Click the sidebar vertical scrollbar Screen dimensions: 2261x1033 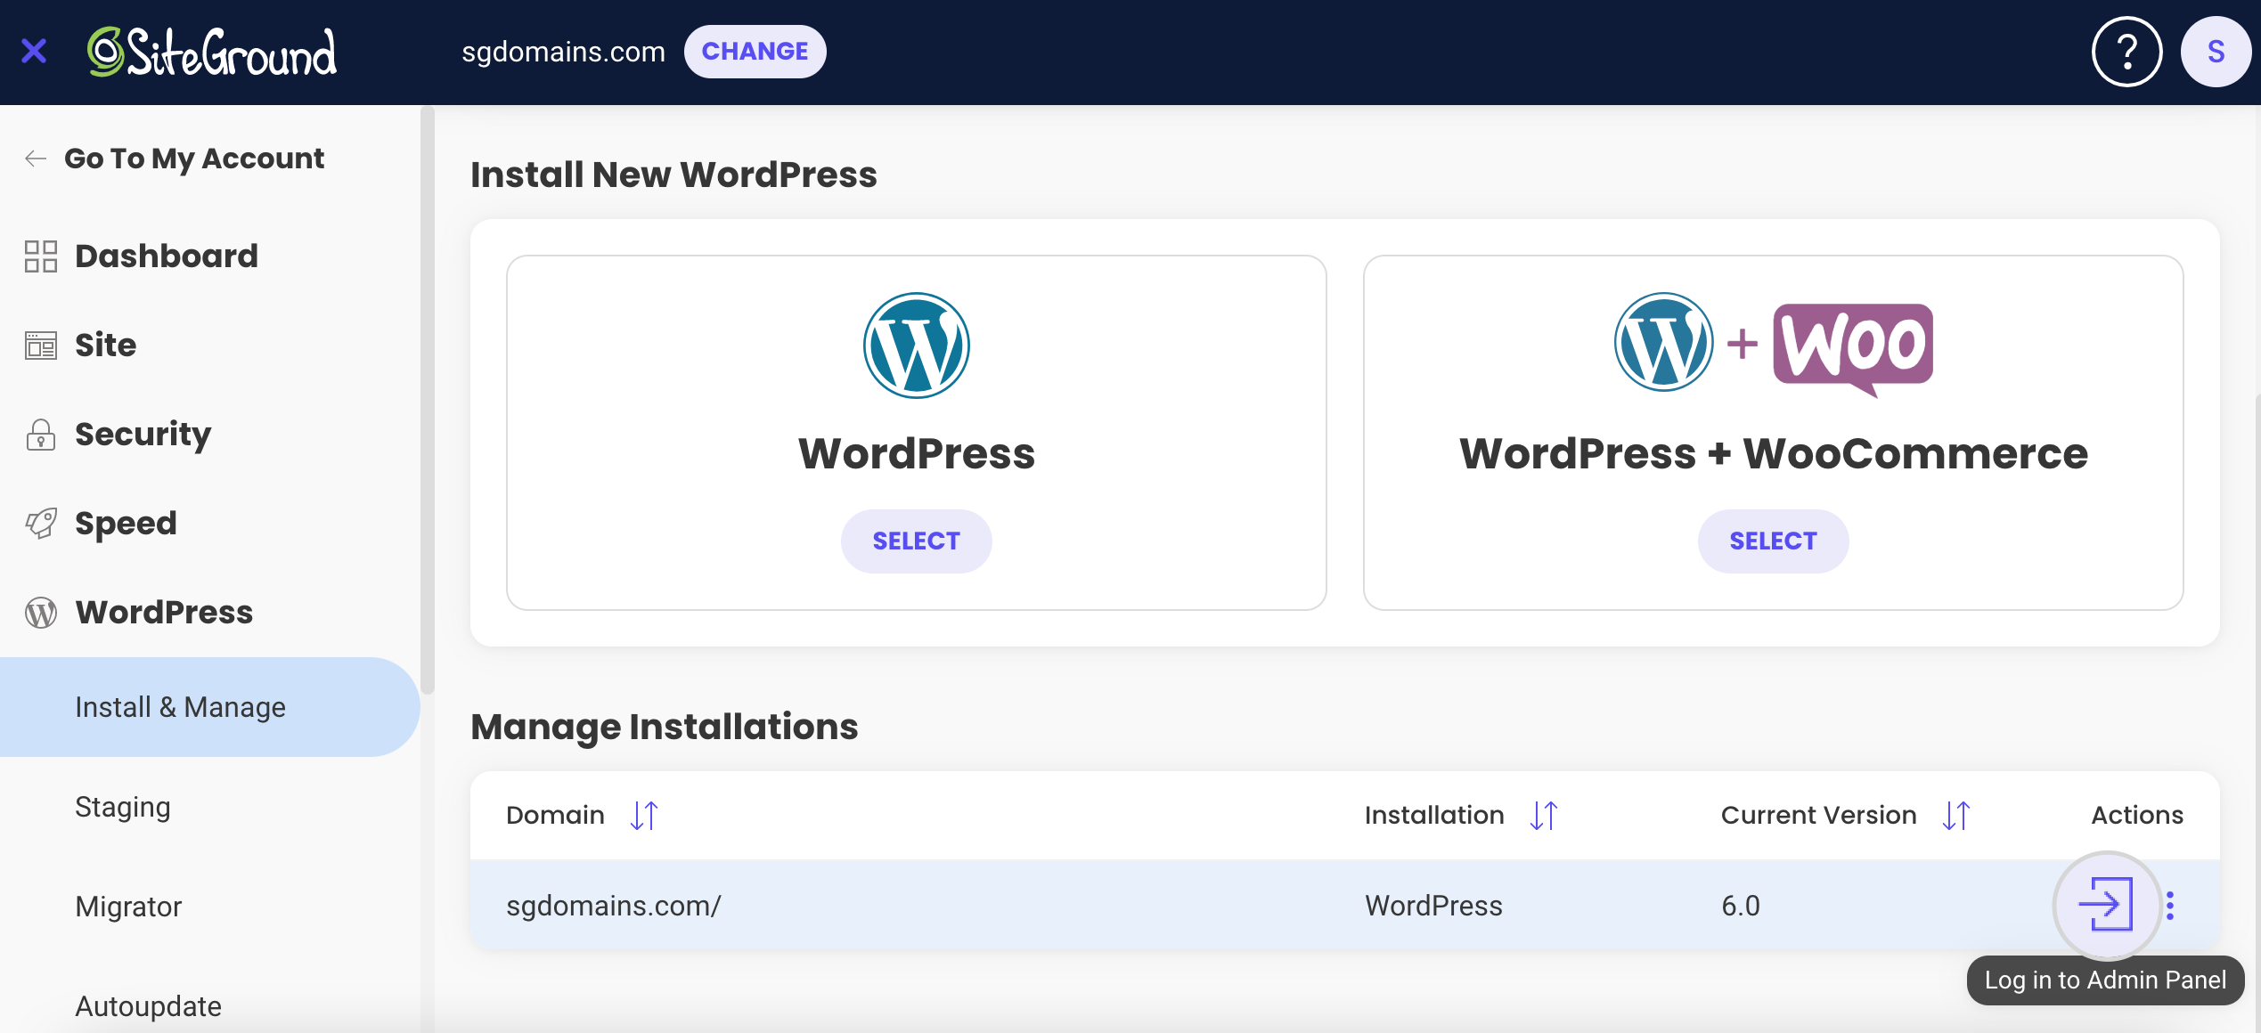click(428, 401)
